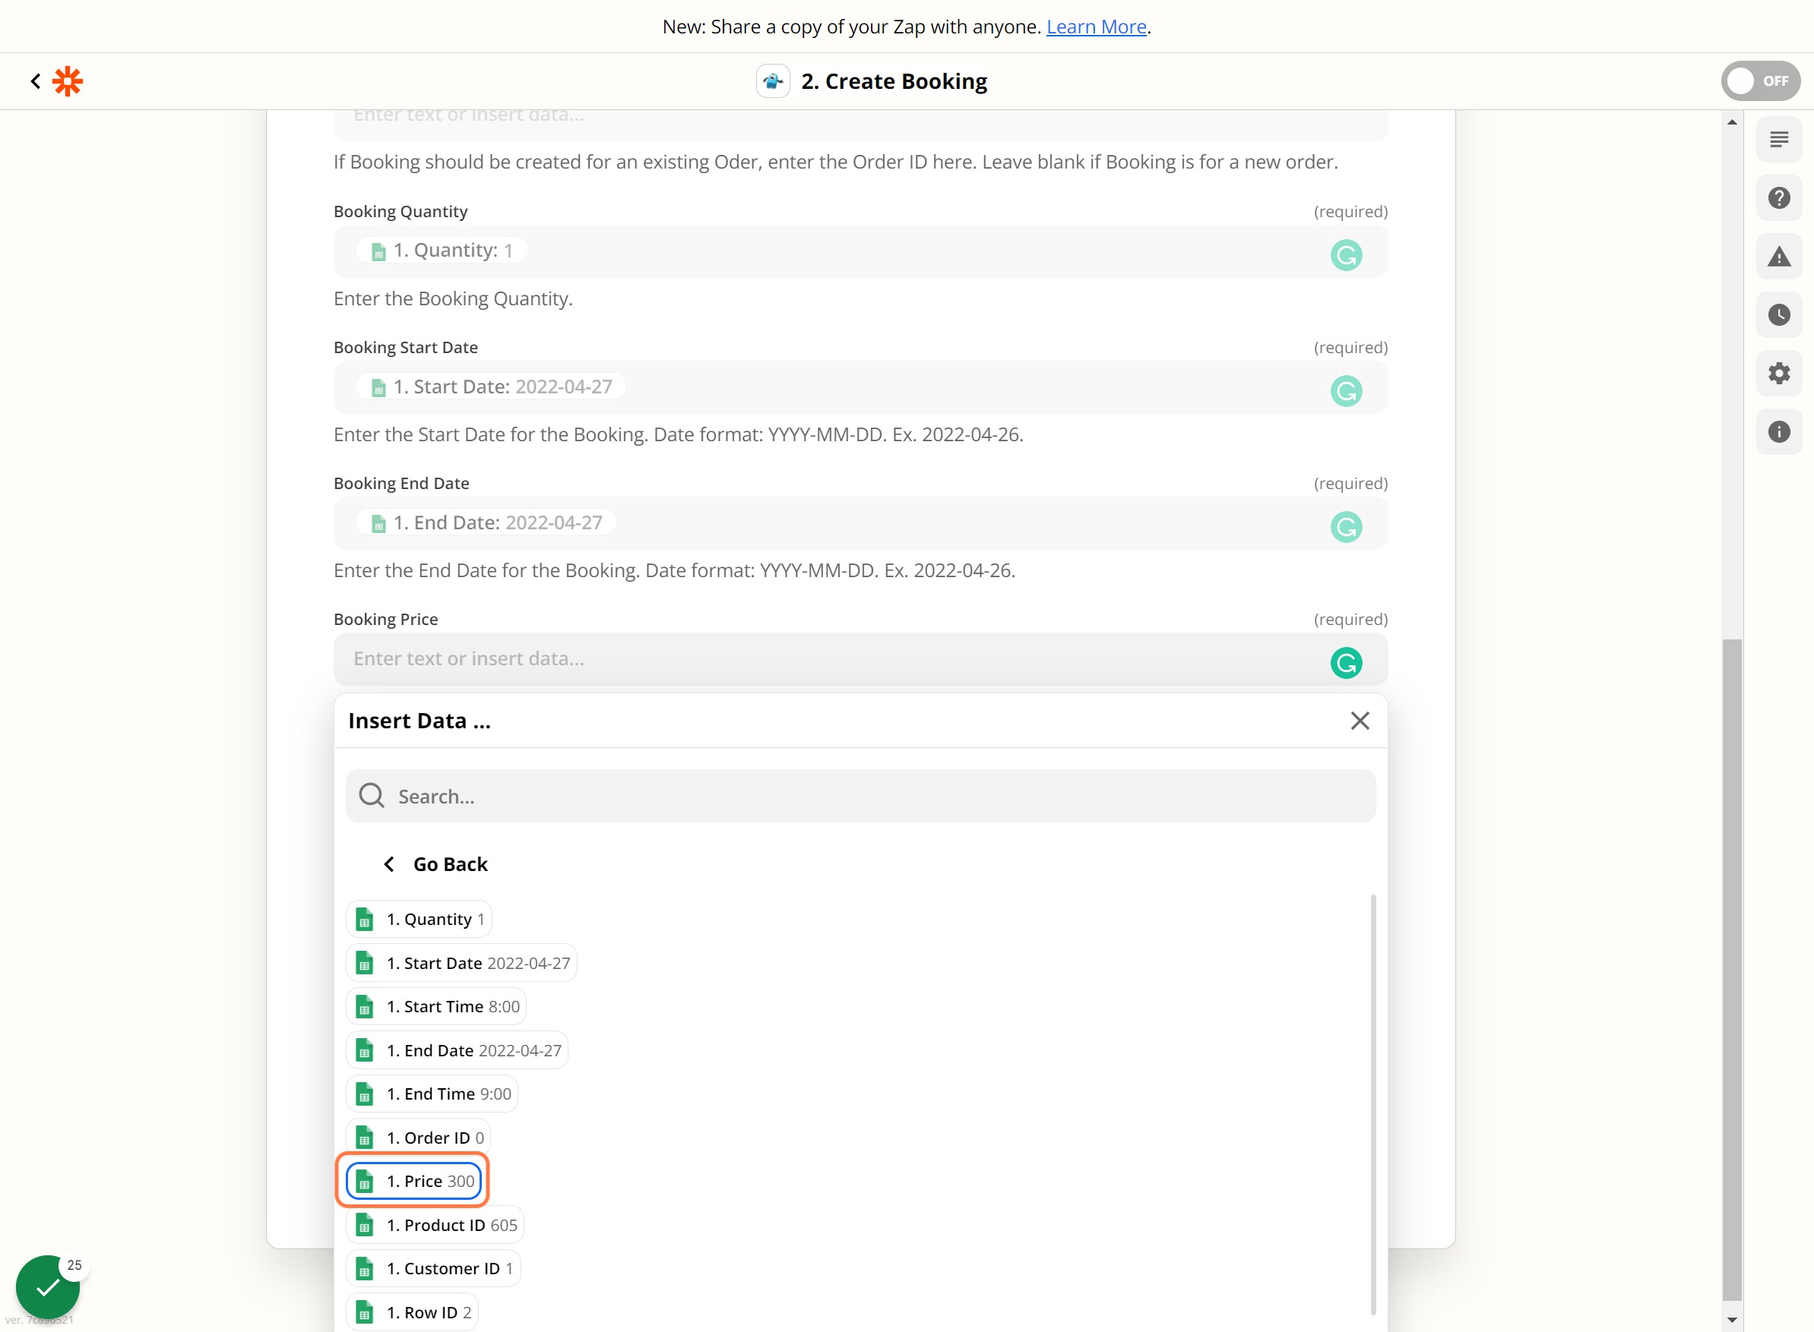
Task: Click Grammarly icon in Booking Start Date field
Action: (x=1346, y=391)
